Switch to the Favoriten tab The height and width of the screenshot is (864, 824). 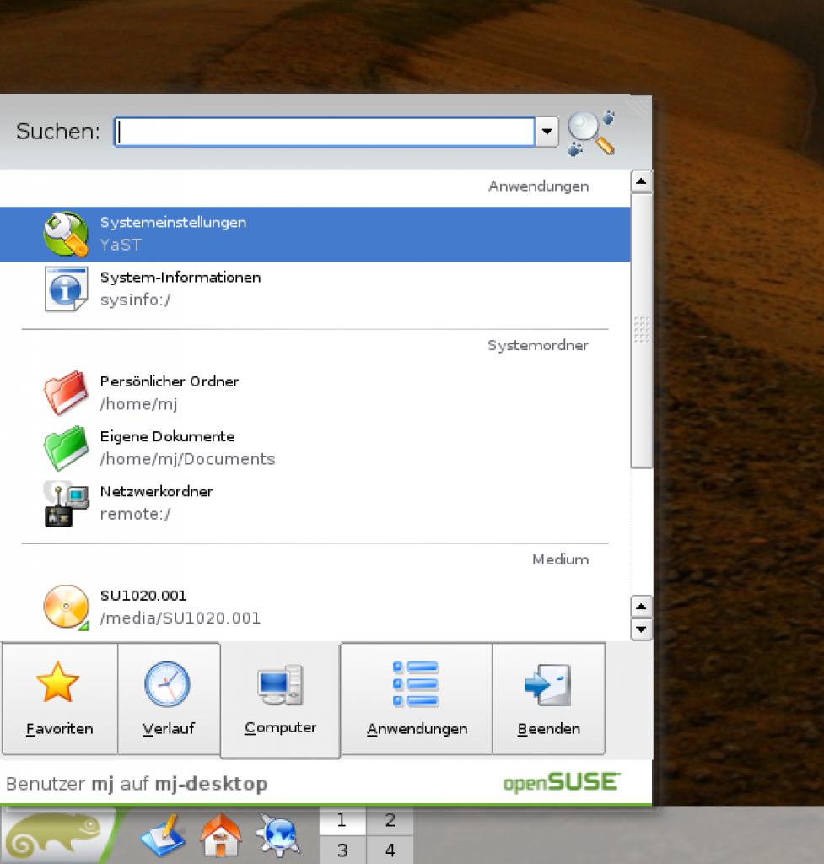point(60,699)
